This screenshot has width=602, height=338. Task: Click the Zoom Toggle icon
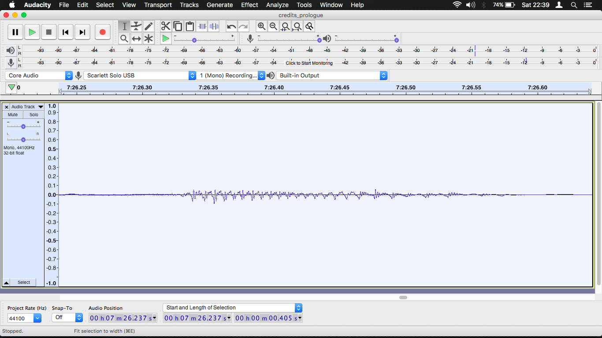(x=309, y=26)
